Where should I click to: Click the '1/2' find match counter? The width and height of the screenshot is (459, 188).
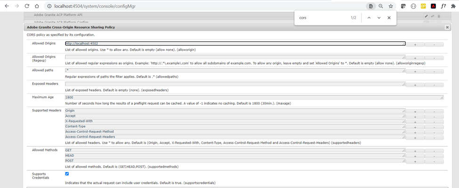pos(354,18)
